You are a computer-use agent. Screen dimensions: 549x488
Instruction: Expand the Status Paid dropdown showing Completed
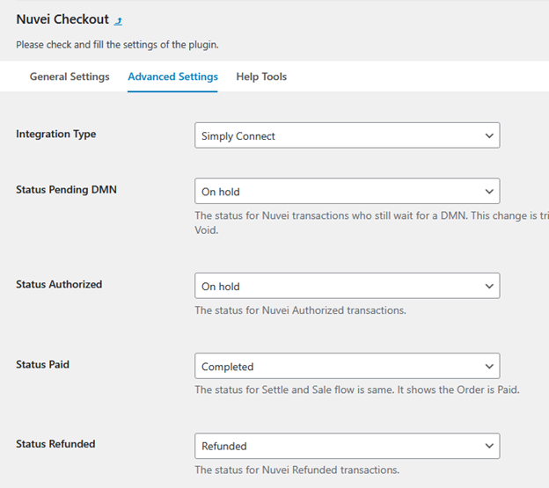coord(347,366)
